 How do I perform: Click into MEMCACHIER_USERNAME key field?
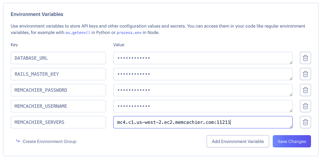[58, 106]
